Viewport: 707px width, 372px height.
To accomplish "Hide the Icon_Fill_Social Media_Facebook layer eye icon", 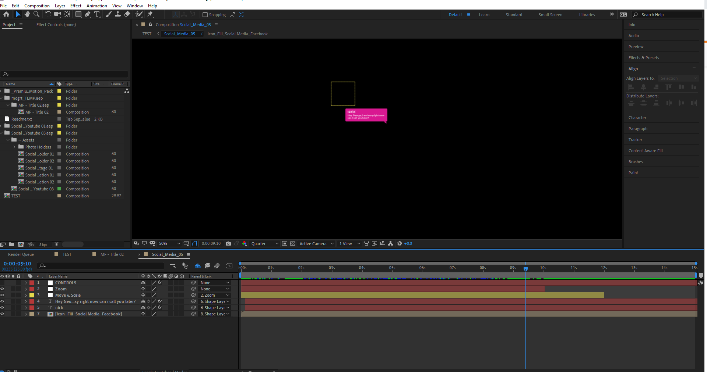I will click(x=2, y=314).
